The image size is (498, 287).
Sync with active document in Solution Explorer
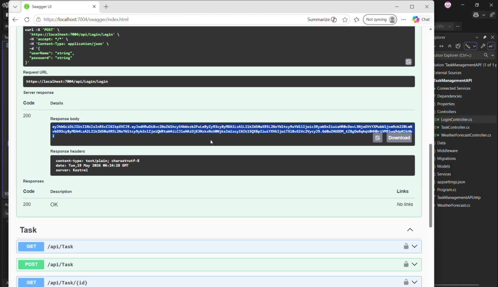coord(441,46)
